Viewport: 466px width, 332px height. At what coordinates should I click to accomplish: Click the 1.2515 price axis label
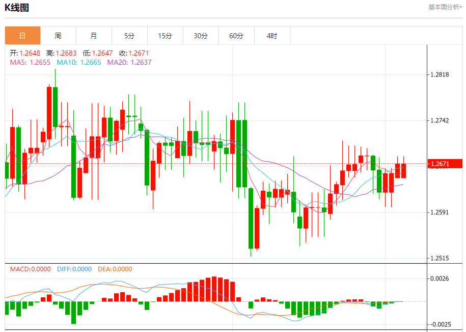click(440, 258)
